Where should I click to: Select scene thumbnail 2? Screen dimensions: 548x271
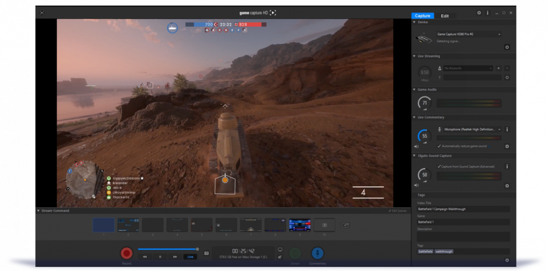coord(128,225)
